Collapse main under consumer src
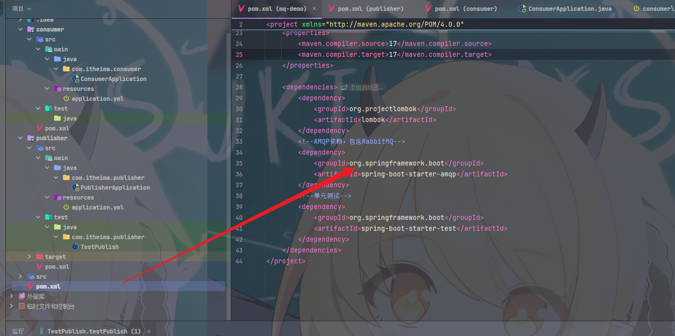The height and width of the screenshot is (336, 675). [x=38, y=49]
